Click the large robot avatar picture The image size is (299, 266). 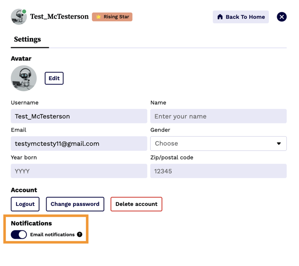click(24, 78)
